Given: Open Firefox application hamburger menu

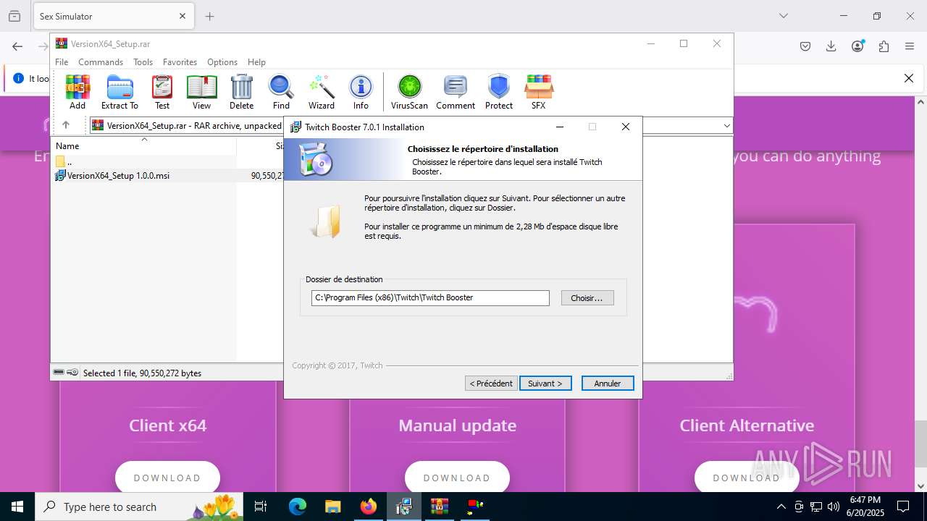Looking at the screenshot, I should pos(910,46).
